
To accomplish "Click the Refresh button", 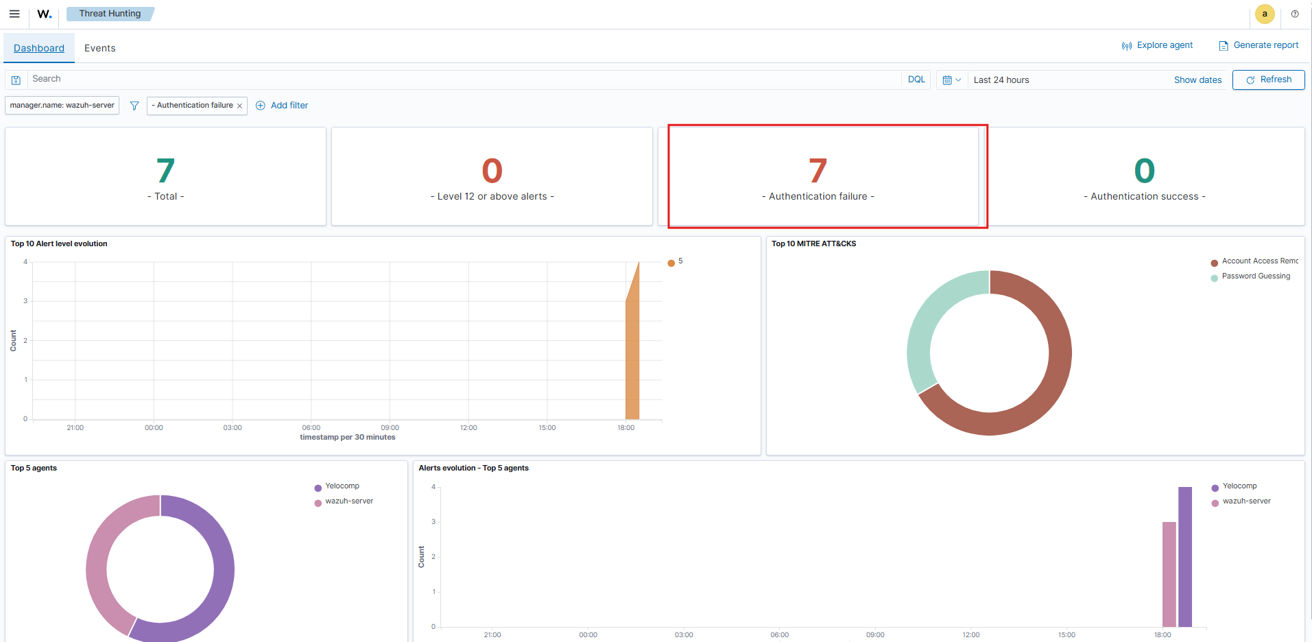I will pyautogui.click(x=1268, y=80).
